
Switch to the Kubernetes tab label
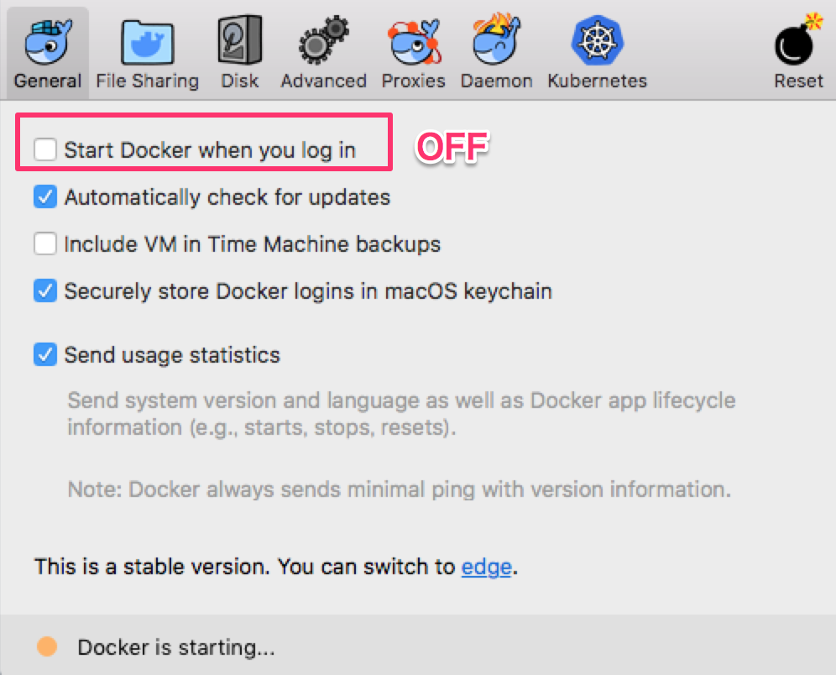coord(597,81)
